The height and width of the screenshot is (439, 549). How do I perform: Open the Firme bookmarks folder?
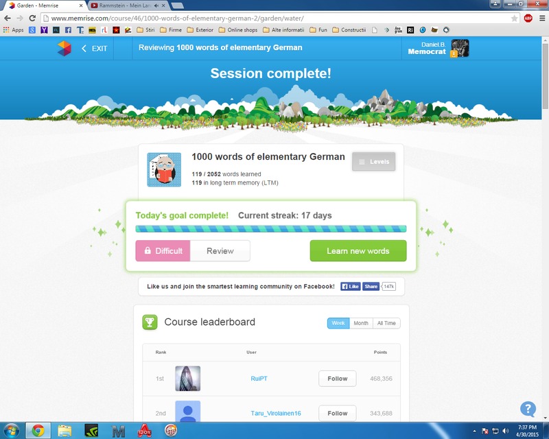[x=171, y=30]
